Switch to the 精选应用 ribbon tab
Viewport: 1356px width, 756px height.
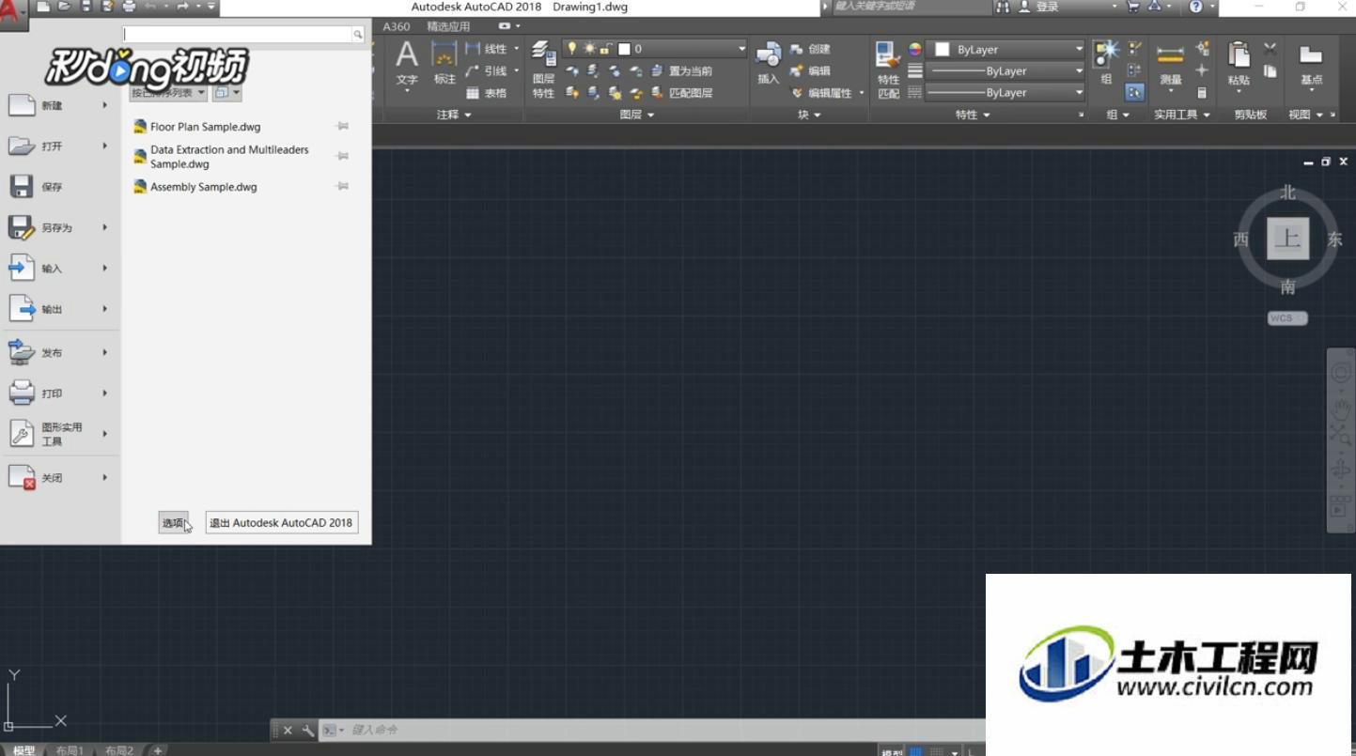[x=448, y=26]
